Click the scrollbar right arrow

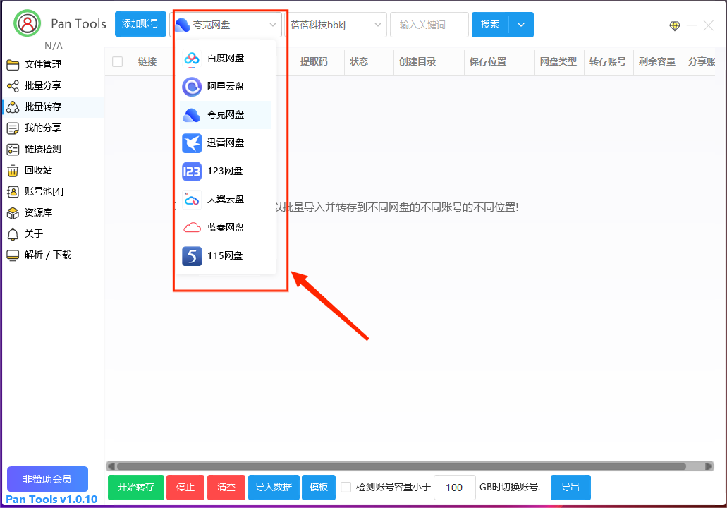click(709, 466)
